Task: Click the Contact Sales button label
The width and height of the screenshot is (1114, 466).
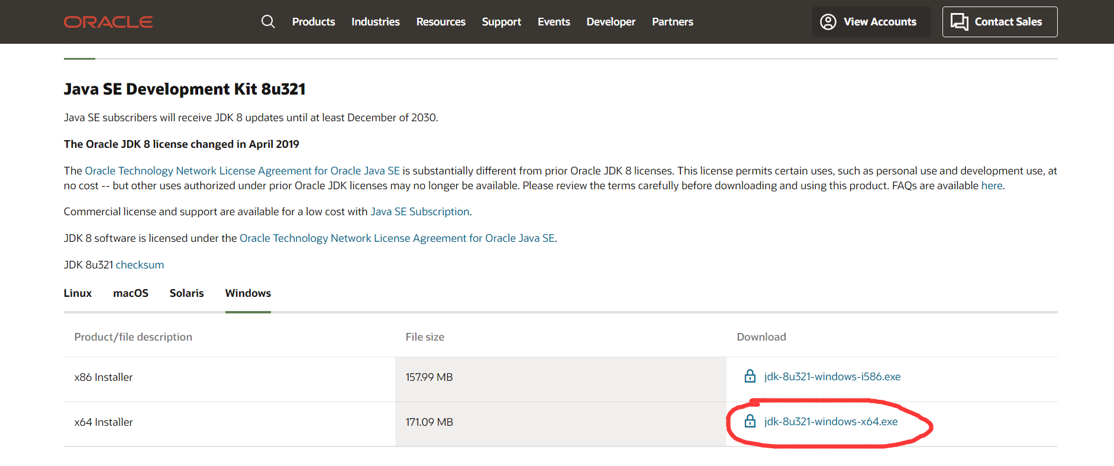Action: [x=1008, y=22]
